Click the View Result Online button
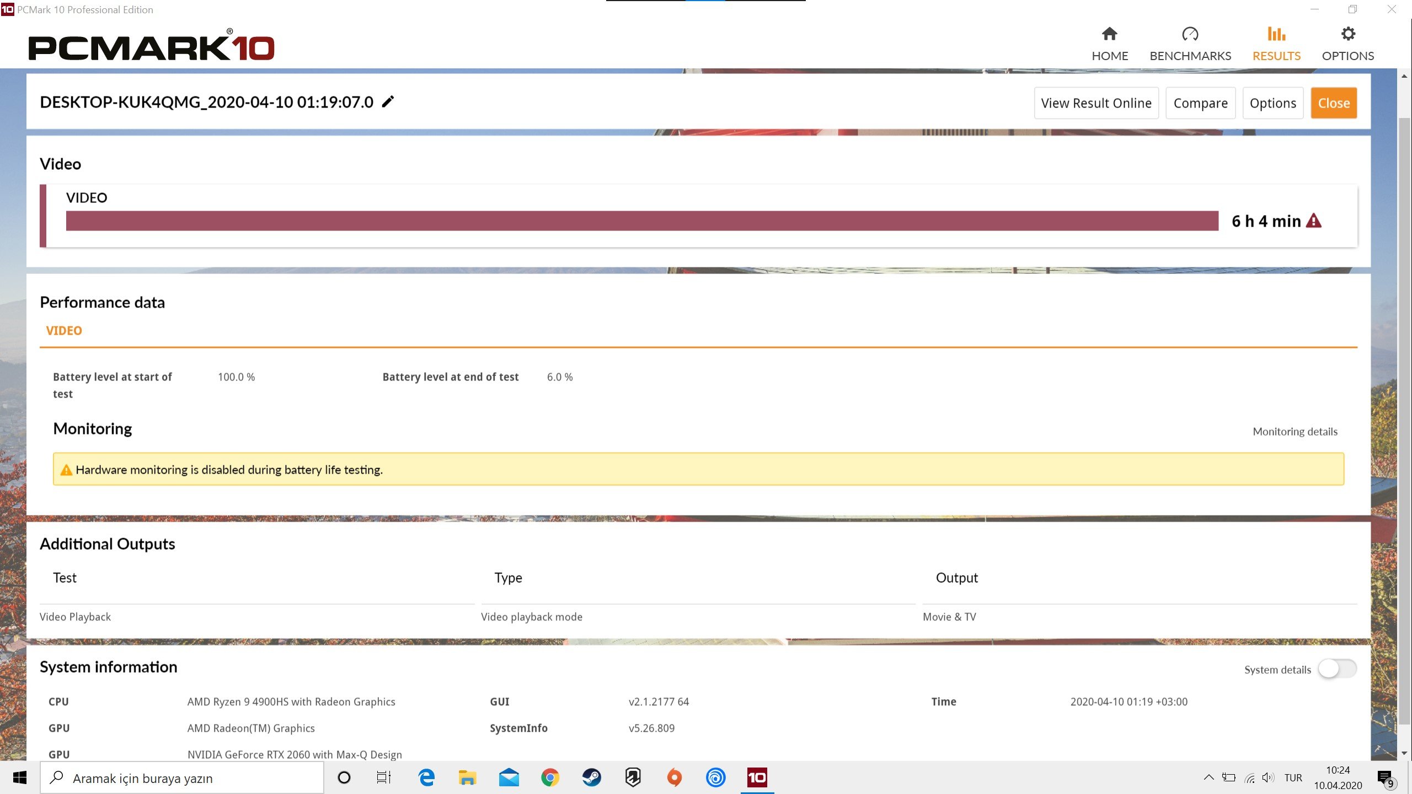This screenshot has width=1412, height=794. pos(1096,103)
